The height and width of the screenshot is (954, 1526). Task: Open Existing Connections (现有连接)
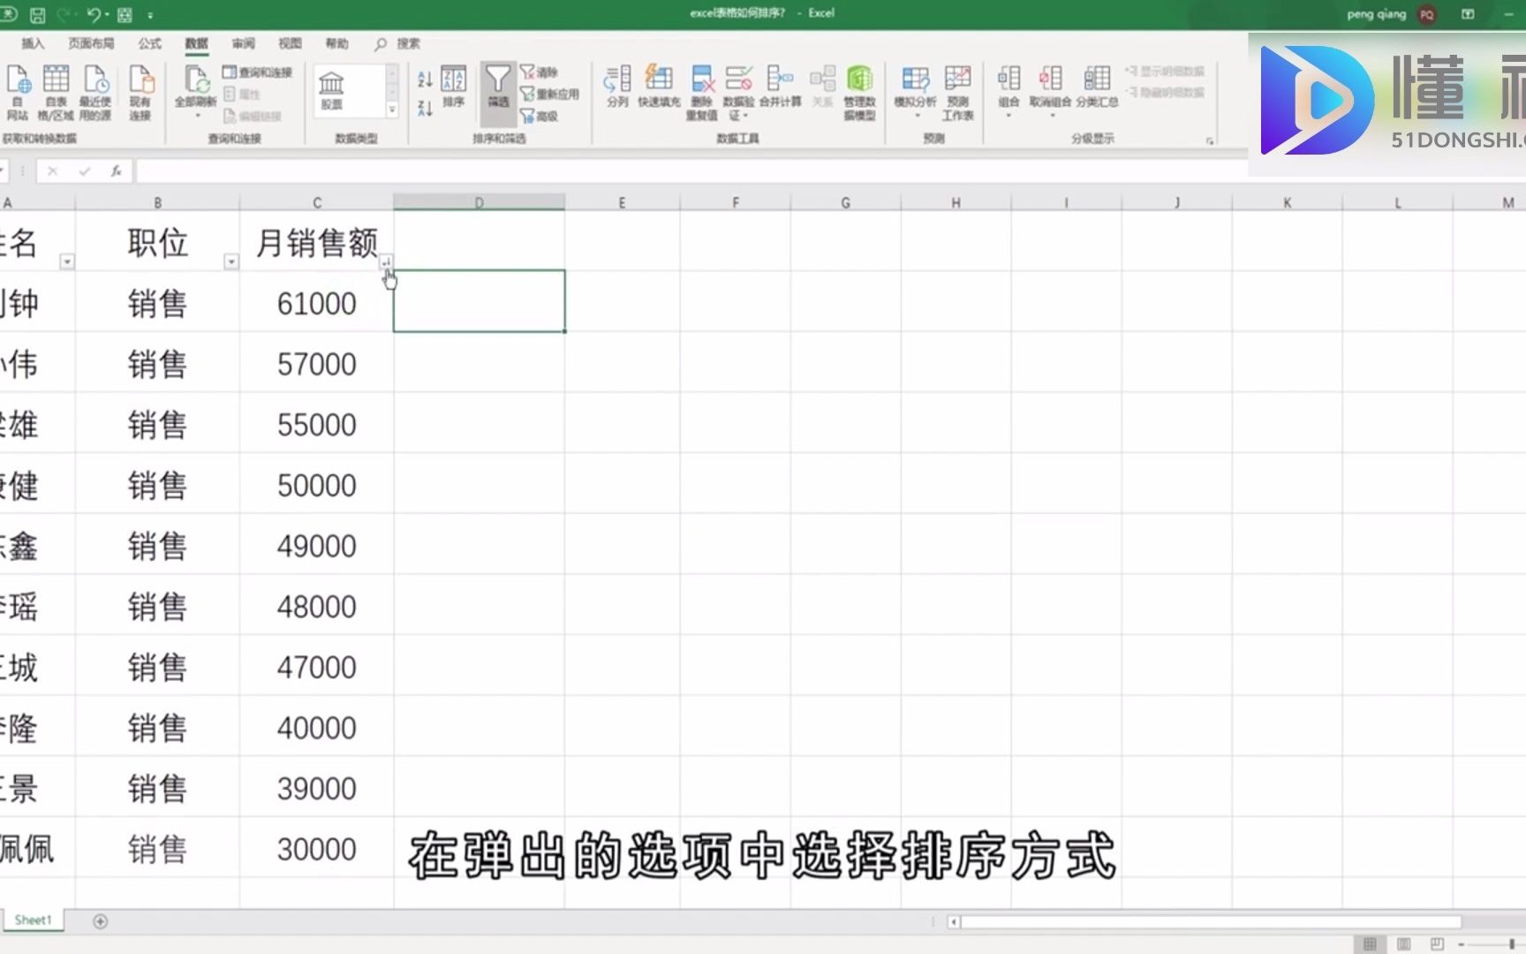(140, 91)
